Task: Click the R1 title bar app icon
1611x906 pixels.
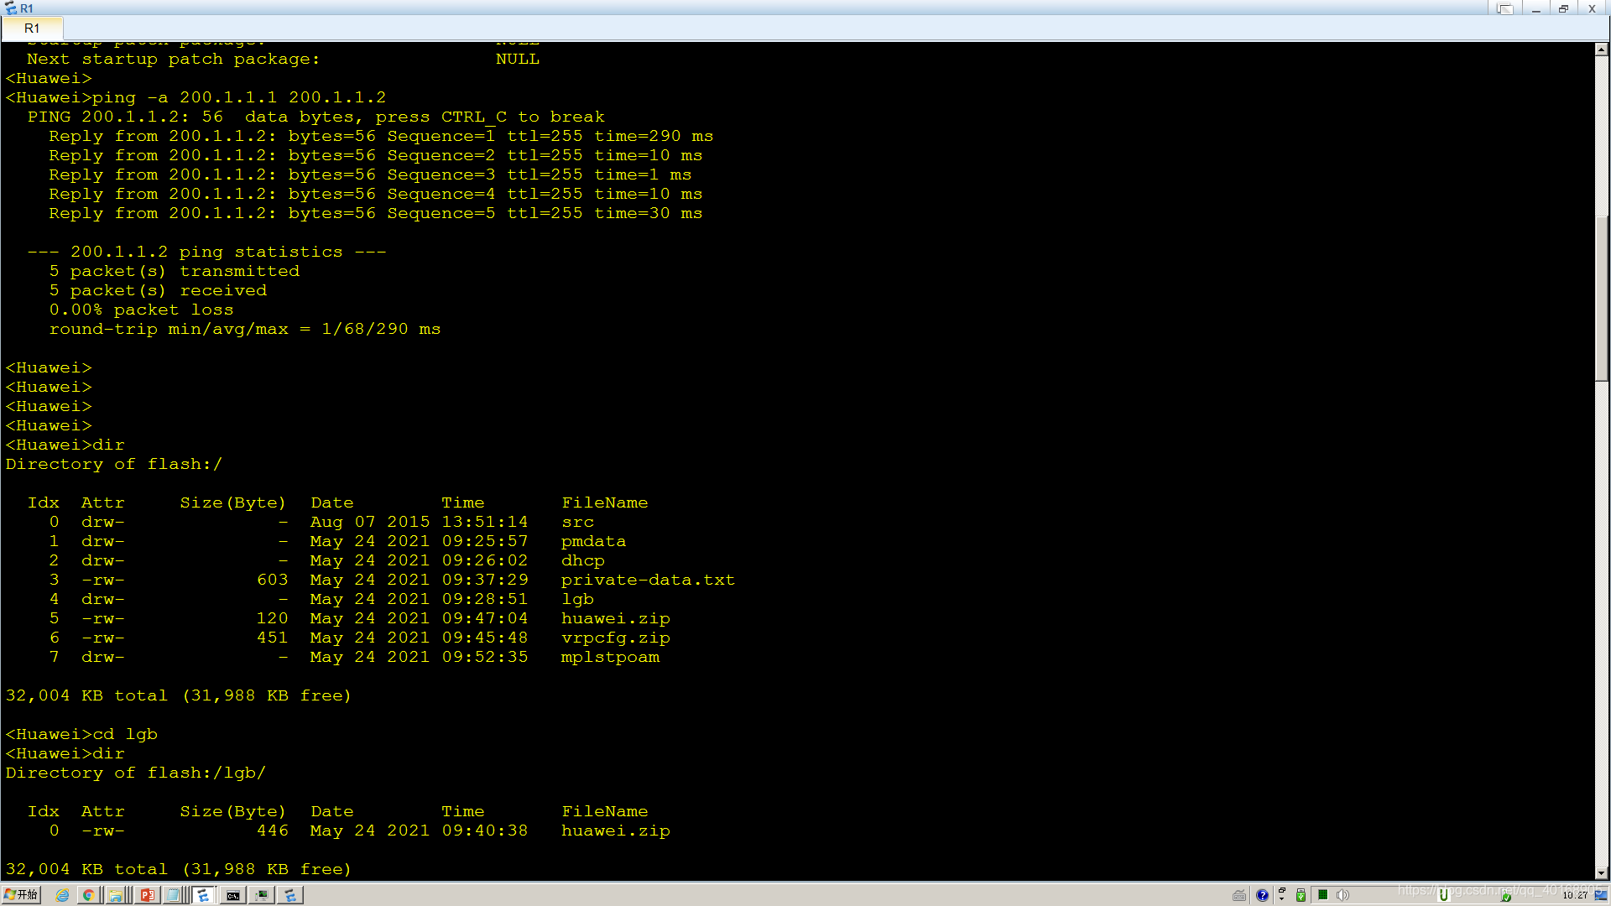Action: click(10, 8)
